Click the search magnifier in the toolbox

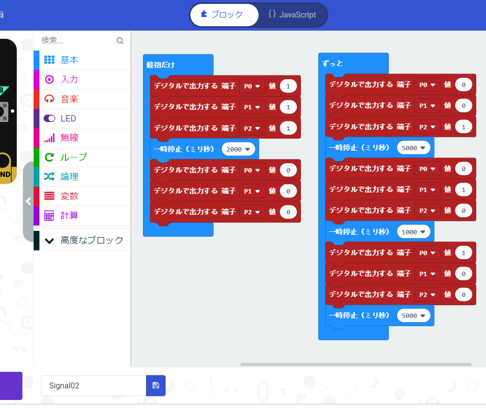120,41
